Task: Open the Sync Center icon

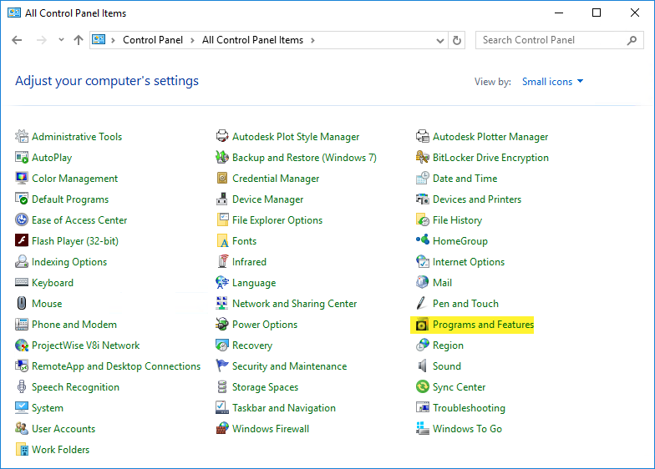Action: 423,387
